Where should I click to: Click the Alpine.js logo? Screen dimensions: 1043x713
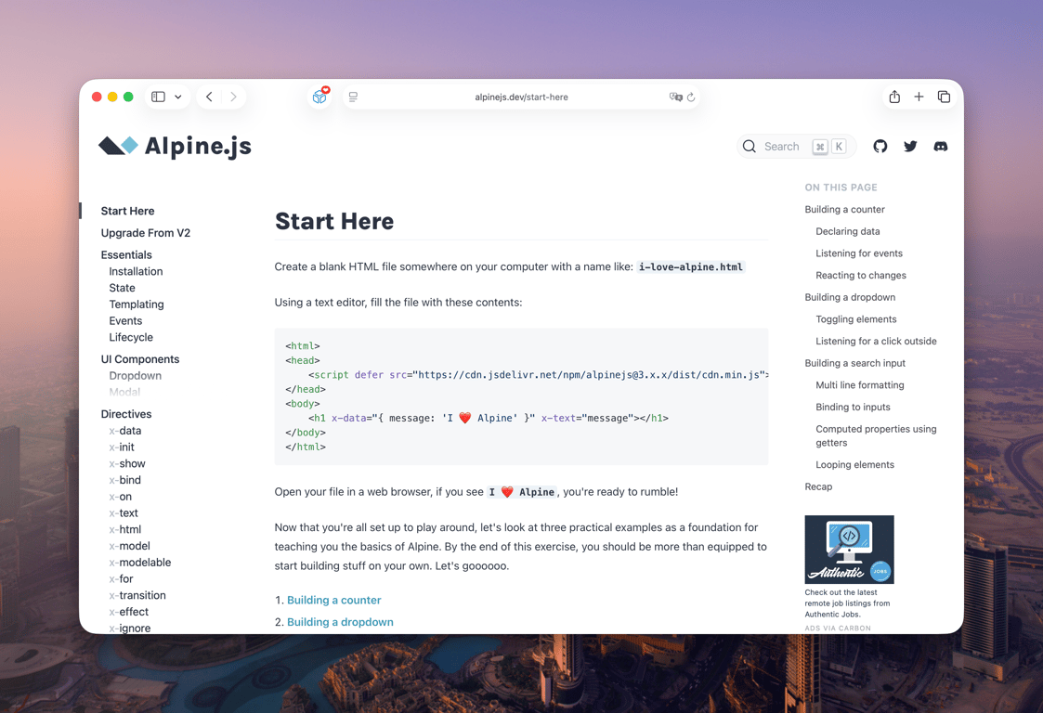175,147
